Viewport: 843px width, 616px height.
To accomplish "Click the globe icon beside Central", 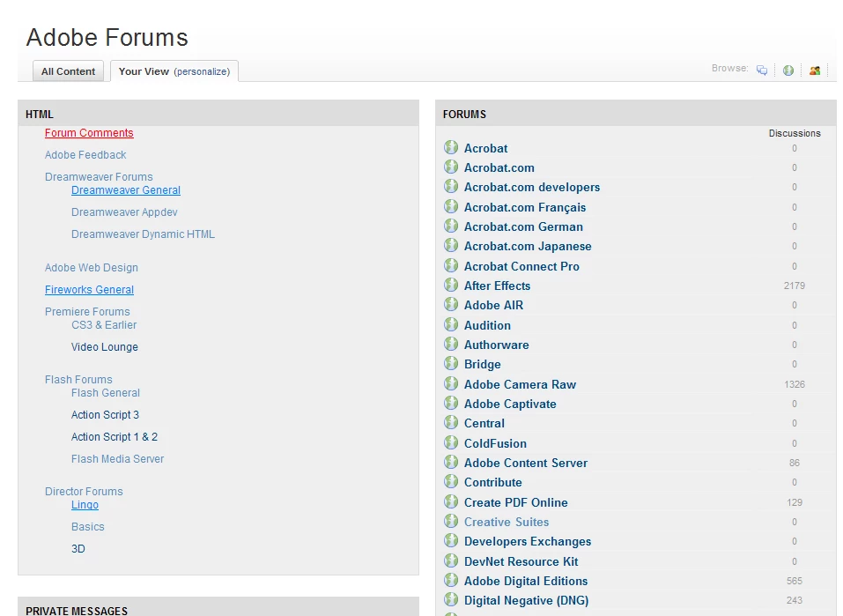I will coord(451,422).
